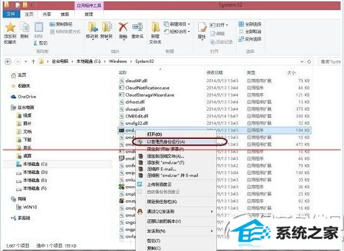The image size is (344, 251).
Task: Click the Copy To folder icon
Action: point(107,27)
